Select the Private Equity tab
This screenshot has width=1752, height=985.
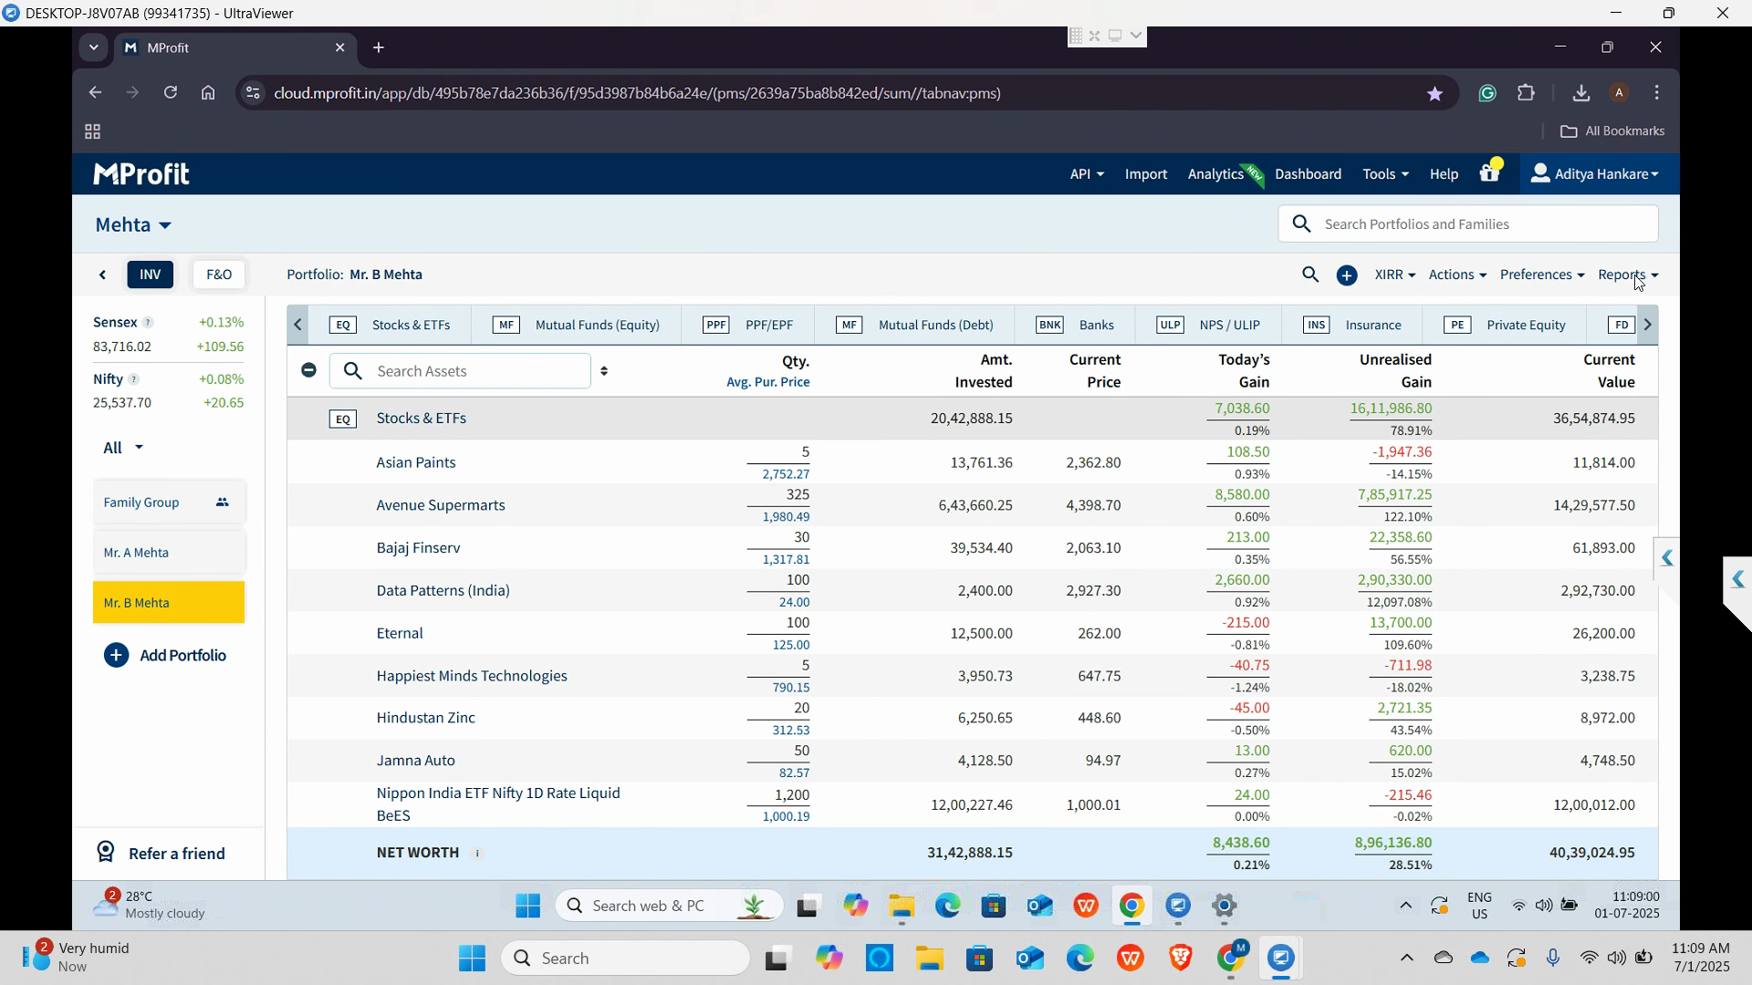click(1506, 325)
